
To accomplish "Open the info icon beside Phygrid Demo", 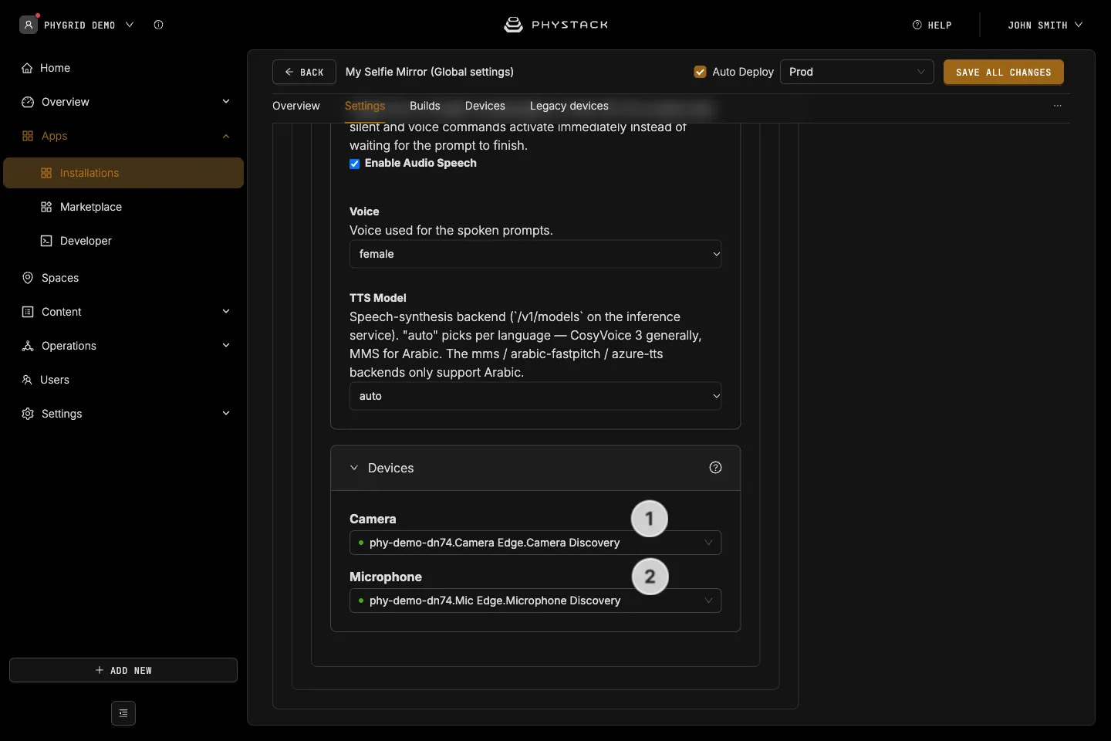I will pos(158,25).
